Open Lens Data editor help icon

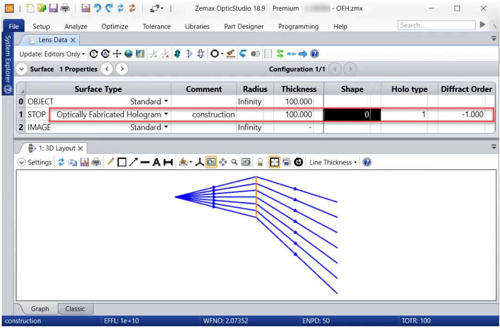315,54
